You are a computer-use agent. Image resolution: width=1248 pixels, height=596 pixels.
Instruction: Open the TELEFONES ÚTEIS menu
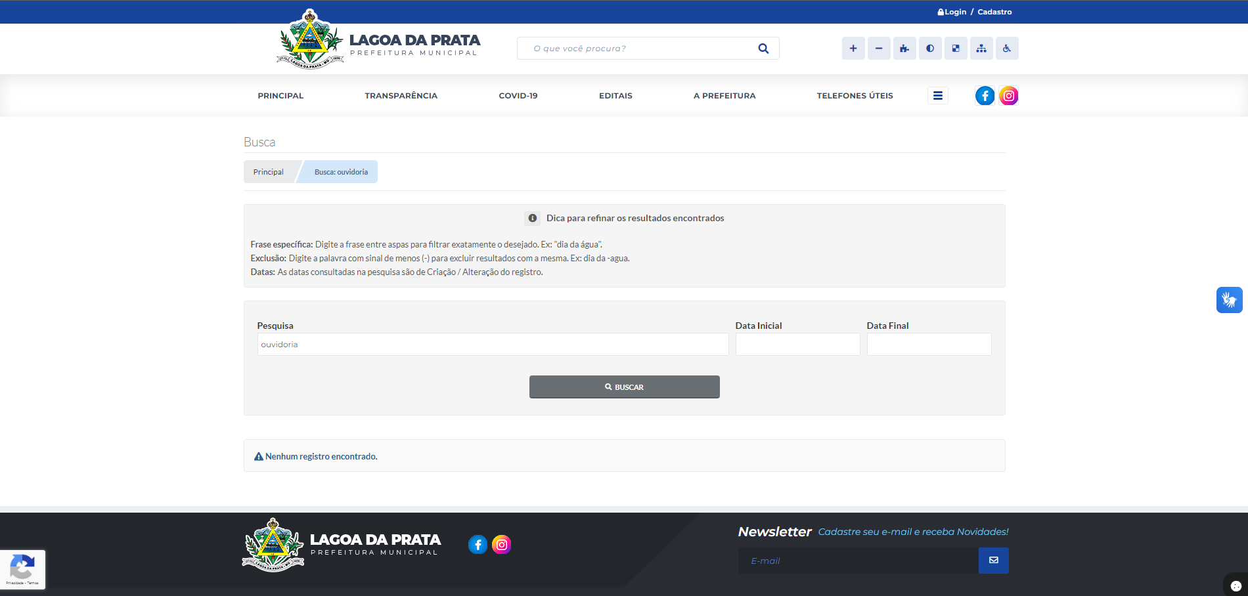[855, 96]
